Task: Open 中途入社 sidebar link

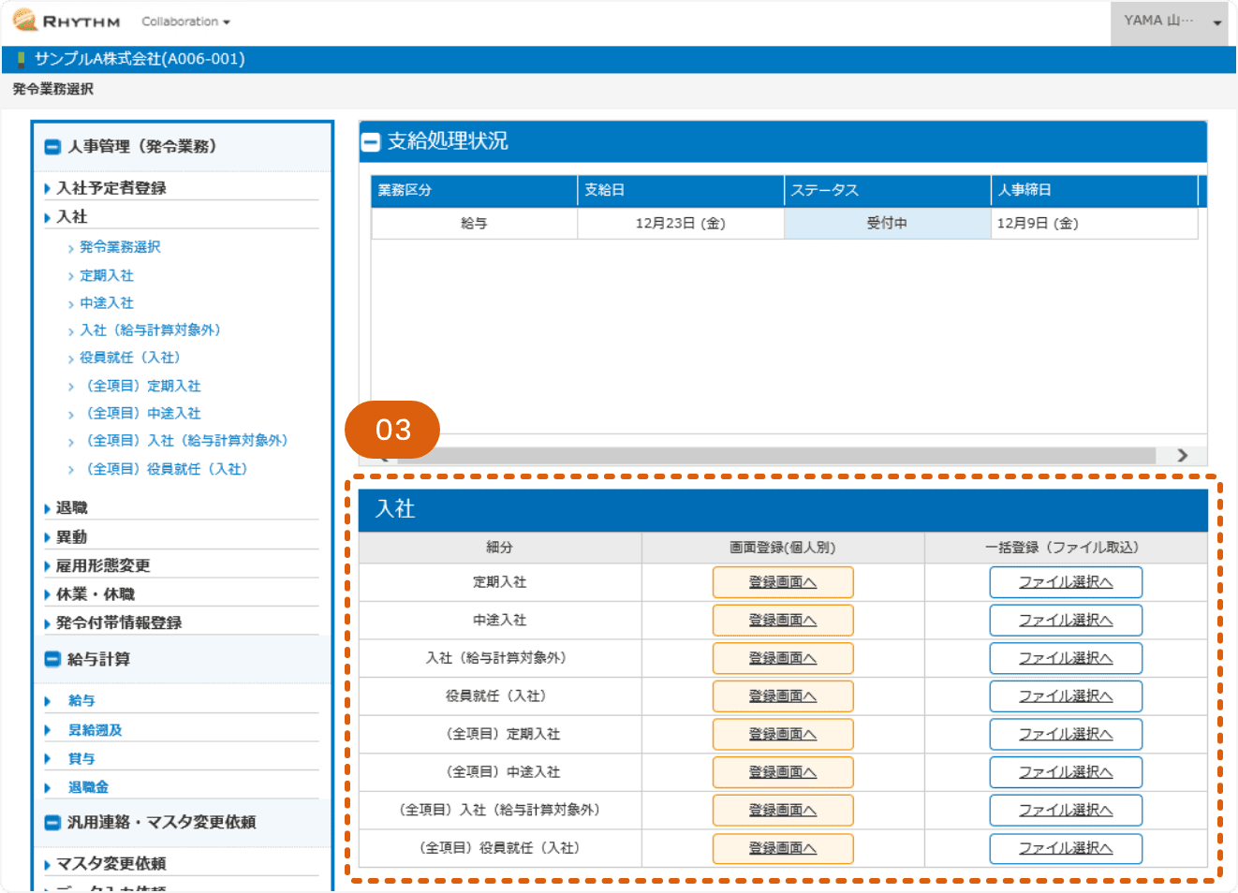Action: pyautogui.click(x=107, y=303)
